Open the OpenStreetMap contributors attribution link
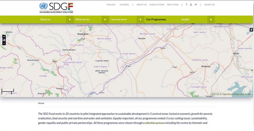254x131 pixels. [237, 94]
